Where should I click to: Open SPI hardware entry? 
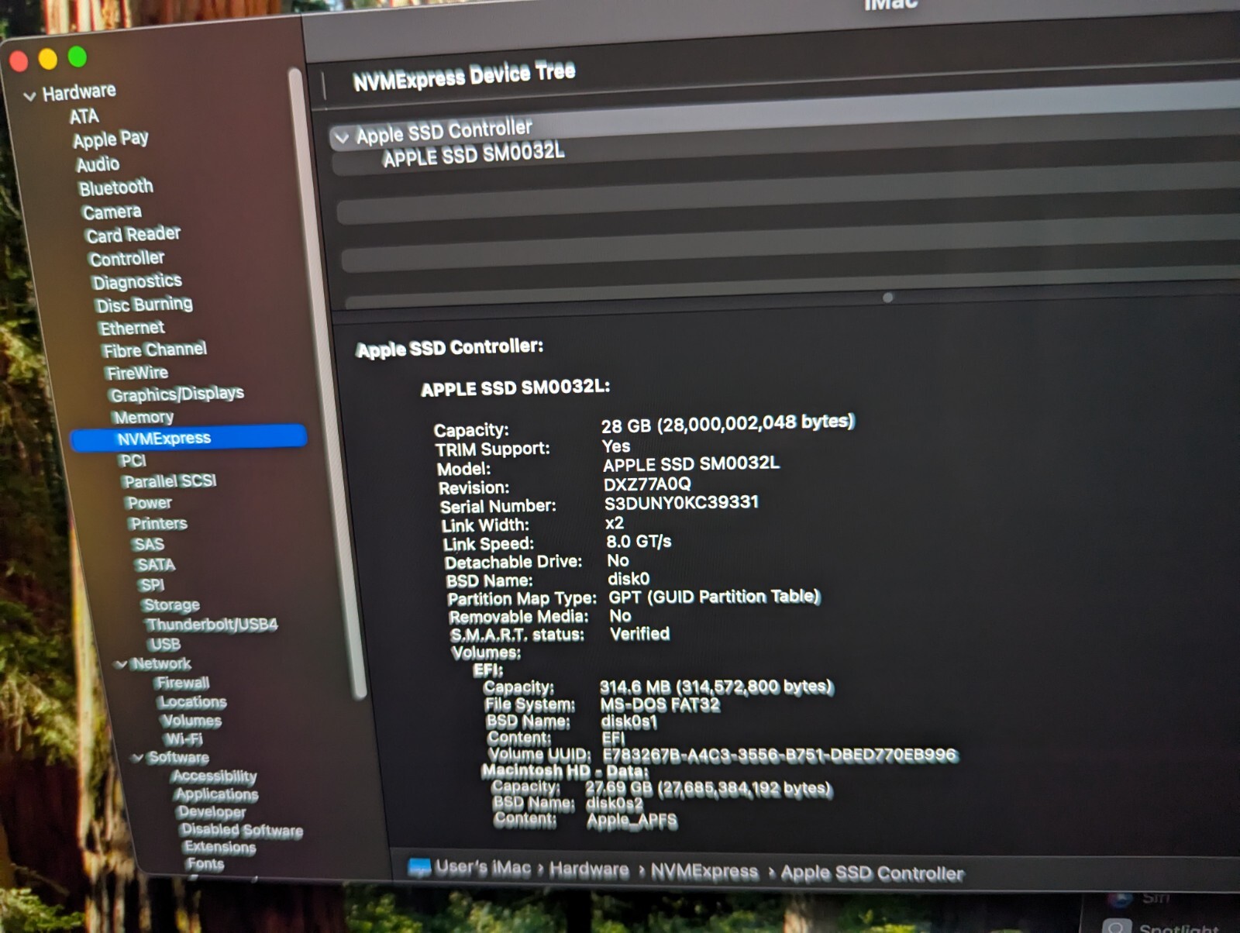pyautogui.click(x=152, y=584)
